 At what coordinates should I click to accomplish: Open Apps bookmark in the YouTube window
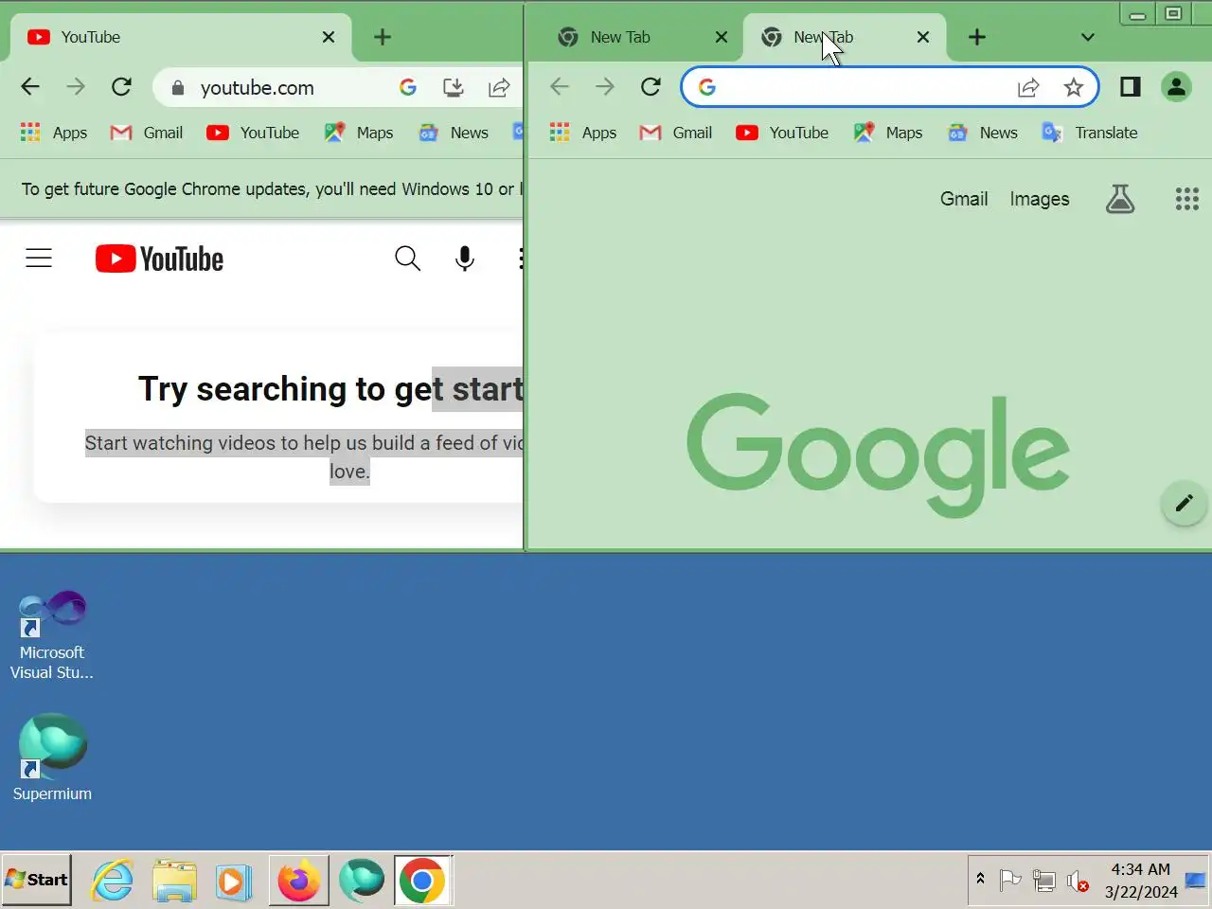[x=54, y=133]
